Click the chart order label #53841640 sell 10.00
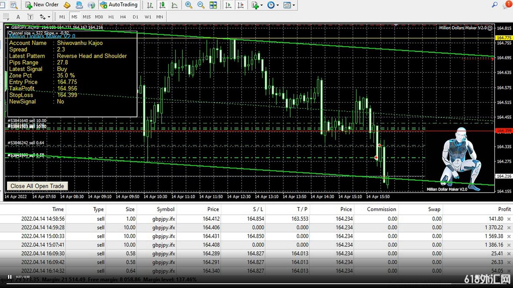Image resolution: width=513 pixels, height=288 pixels. tap(27, 120)
